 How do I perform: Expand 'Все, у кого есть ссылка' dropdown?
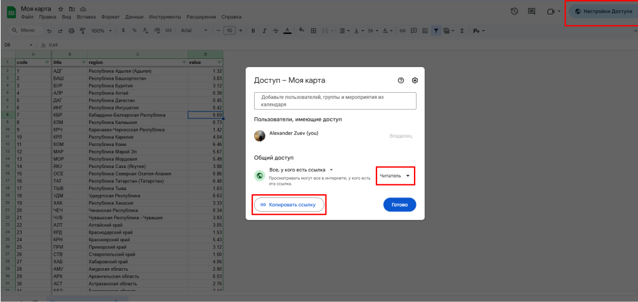tap(302, 170)
